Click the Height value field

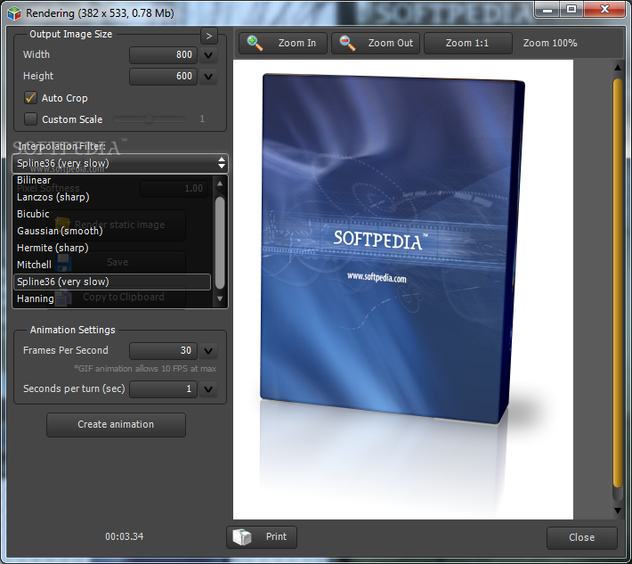(163, 77)
